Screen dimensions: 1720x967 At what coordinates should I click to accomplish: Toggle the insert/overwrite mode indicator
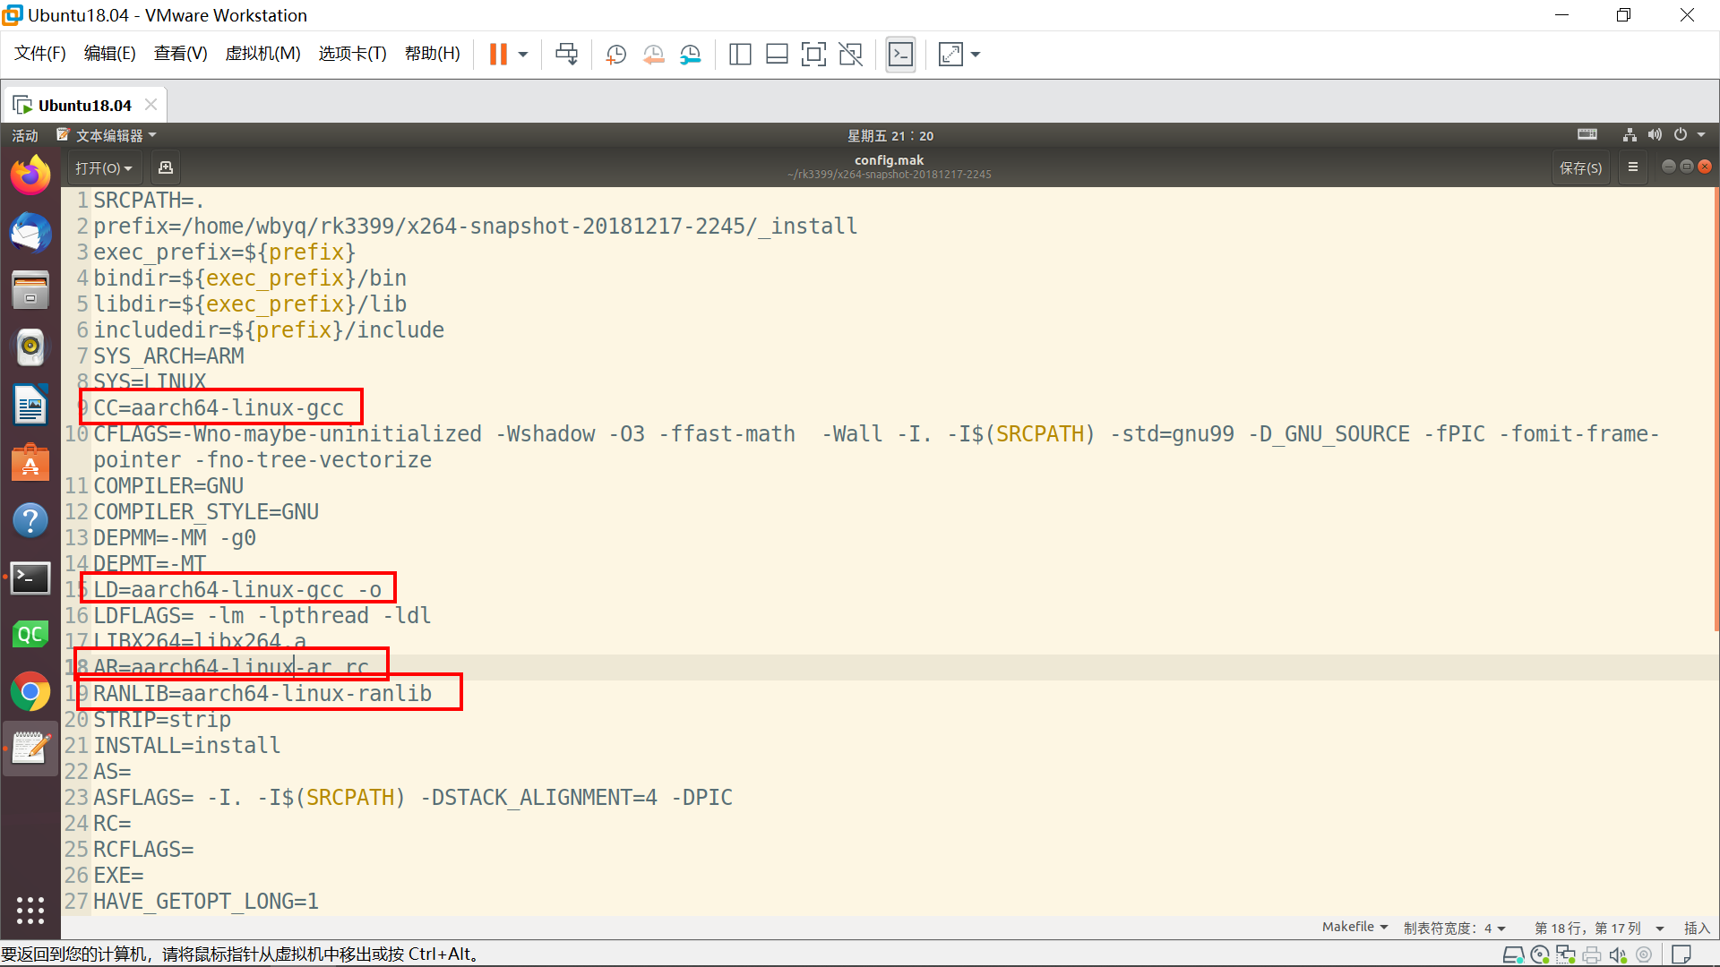point(1696,928)
